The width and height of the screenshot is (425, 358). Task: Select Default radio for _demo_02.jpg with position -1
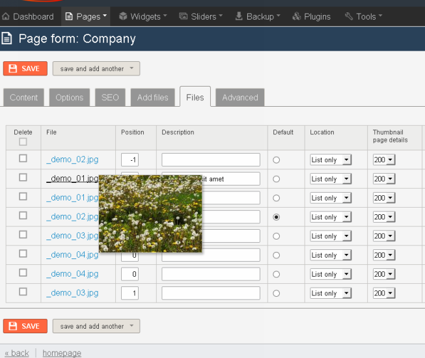pos(276,160)
